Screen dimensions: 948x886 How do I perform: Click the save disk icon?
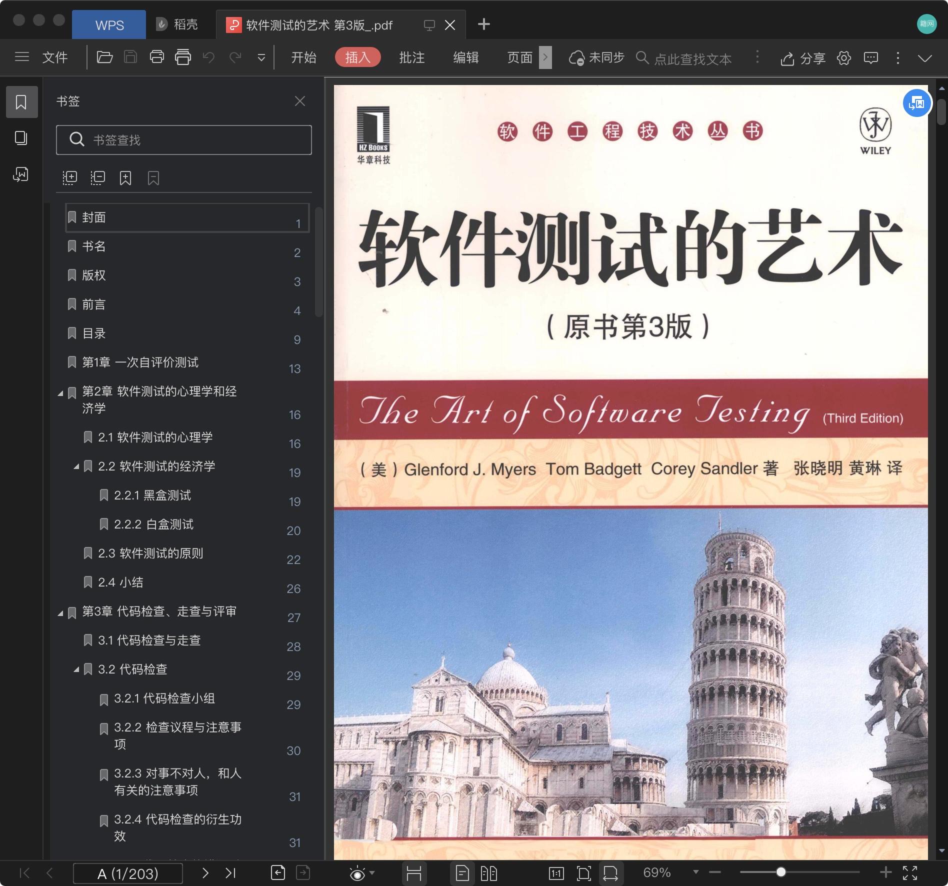130,57
